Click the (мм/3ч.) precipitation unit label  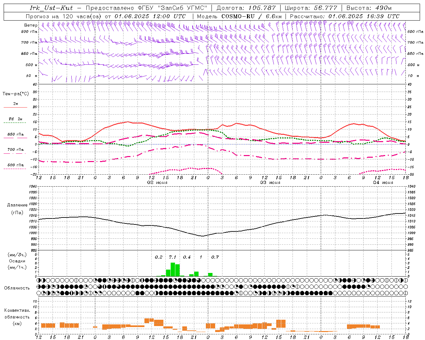tap(17, 255)
